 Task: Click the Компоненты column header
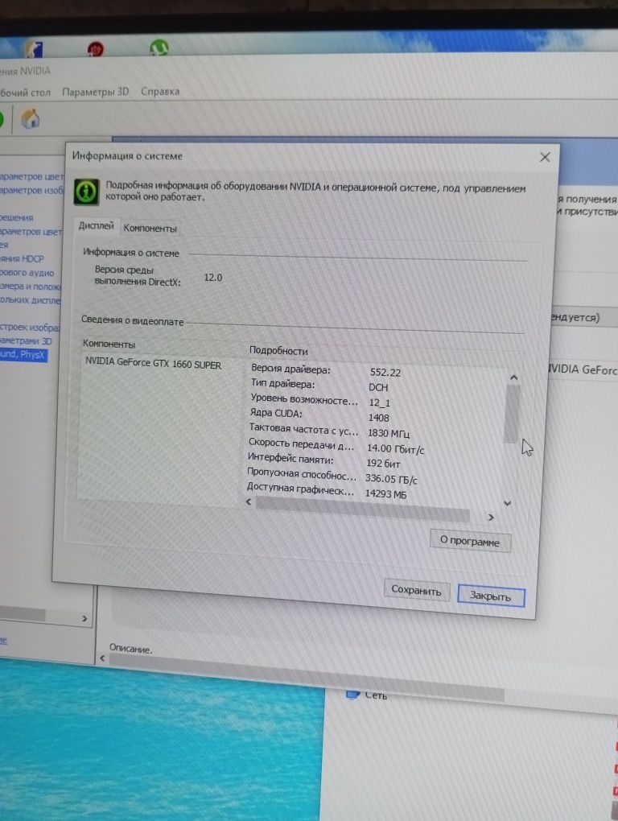click(x=109, y=344)
